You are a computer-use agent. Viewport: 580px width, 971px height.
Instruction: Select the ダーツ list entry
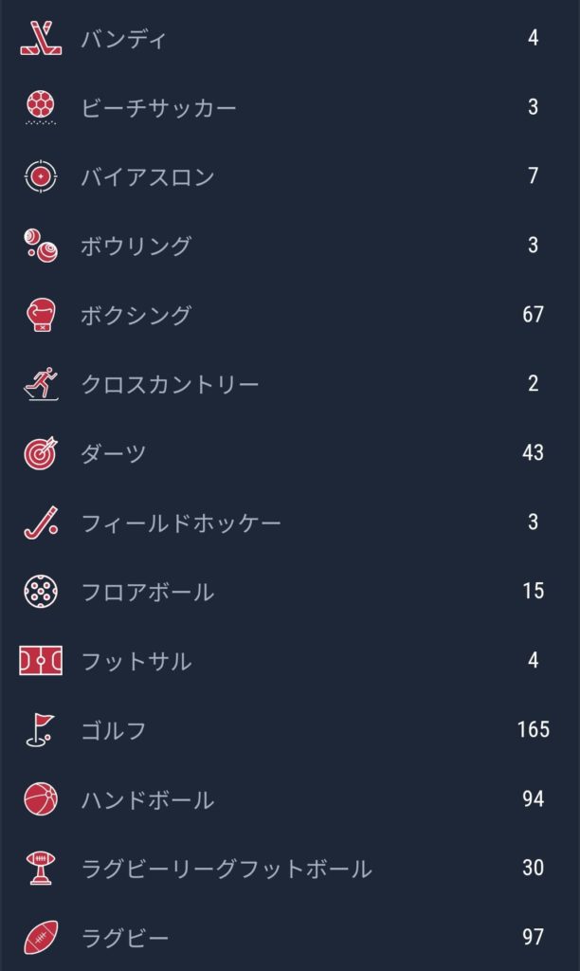pyautogui.click(x=114, y=454)
